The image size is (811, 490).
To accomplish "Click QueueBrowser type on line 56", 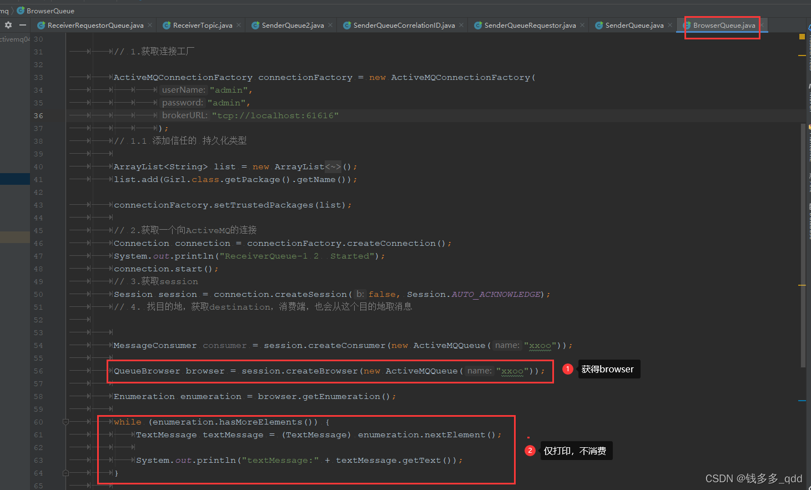I will pyautogui.click(x=147, y=371).
